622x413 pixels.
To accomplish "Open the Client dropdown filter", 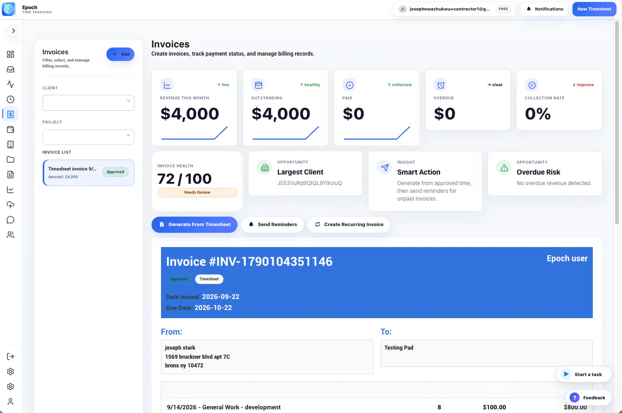I will [88, 103].
